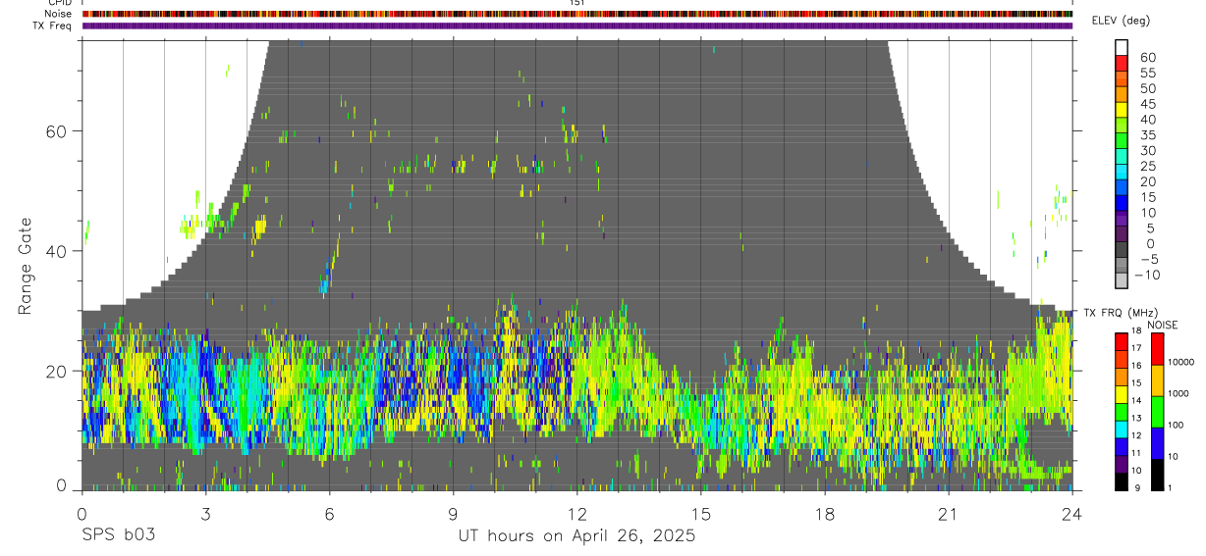Click the black 9 MHz frequency swatch
Image resolution: width=1206 pixels, height=556 pixels.
[x=1122, y=482]
